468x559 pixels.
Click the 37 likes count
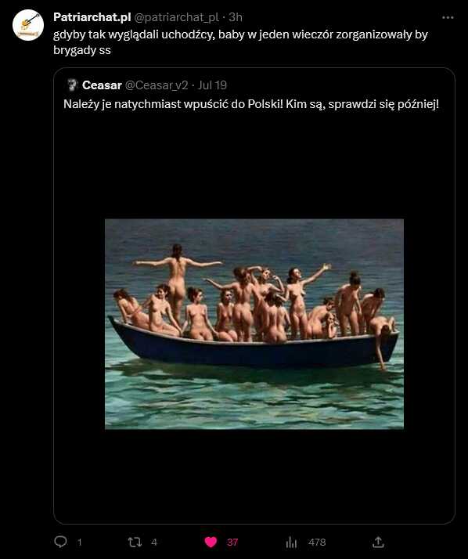[232, 543]
